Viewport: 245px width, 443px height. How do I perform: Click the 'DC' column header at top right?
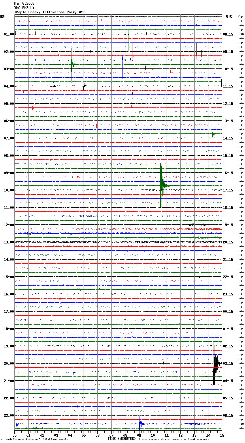point(239,16)
